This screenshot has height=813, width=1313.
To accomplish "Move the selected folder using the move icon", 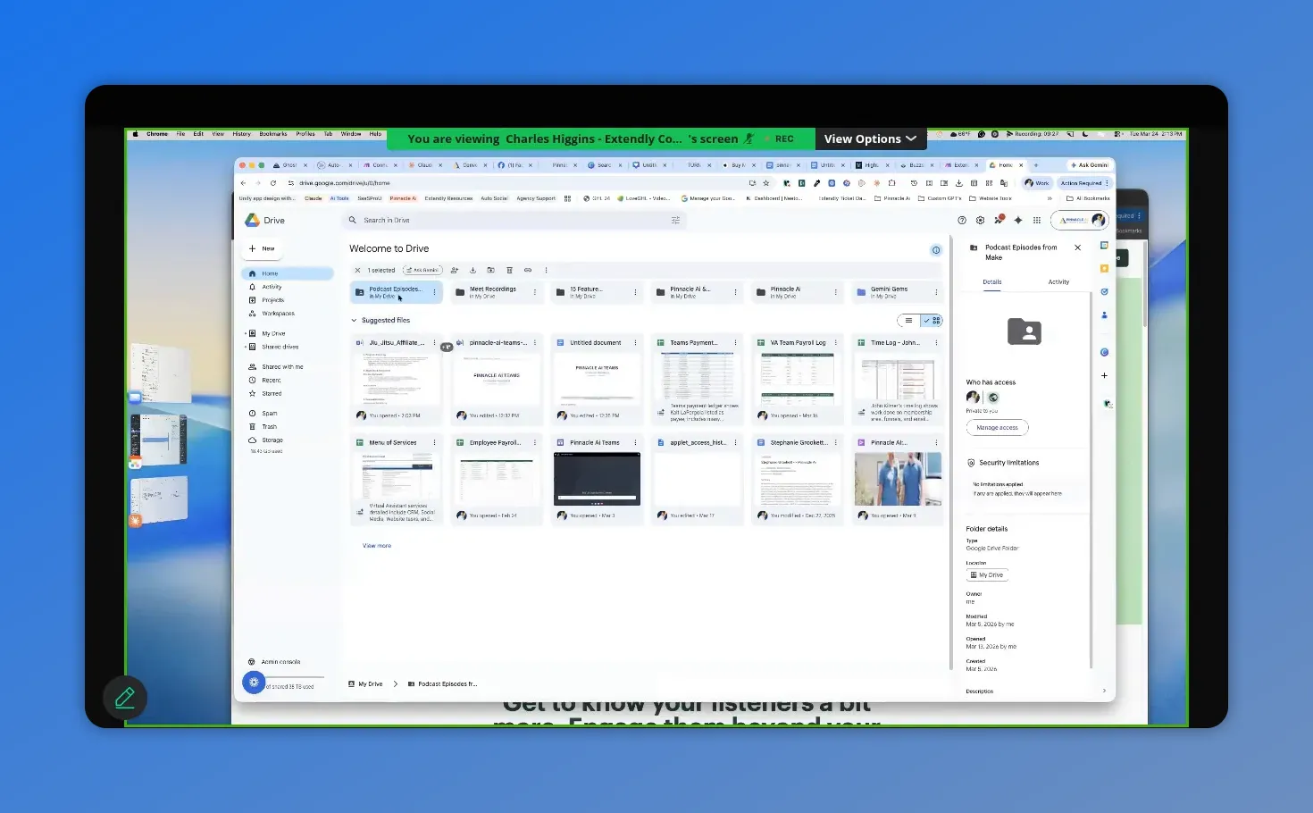I will (492, 270).
